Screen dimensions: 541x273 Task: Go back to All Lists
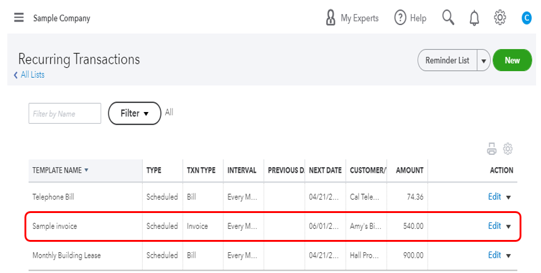pos(29,75)
